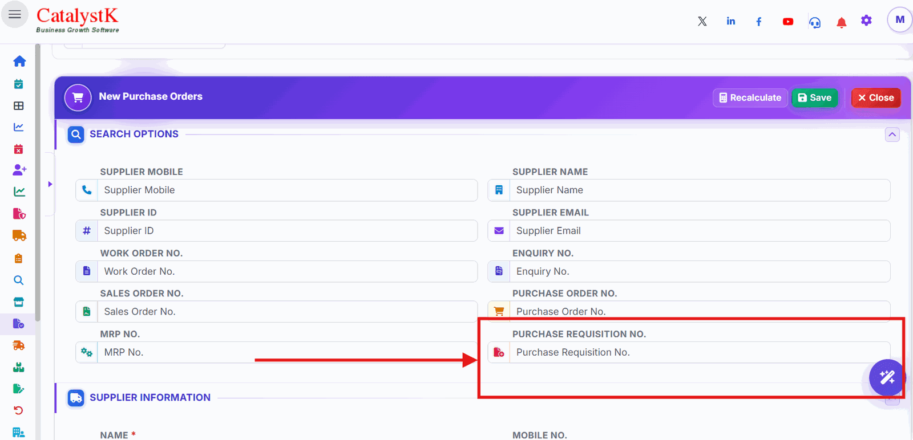This screenshot has height=440, width=913.
Task: Open the LinkedIn social link
Action: point(731,21)
